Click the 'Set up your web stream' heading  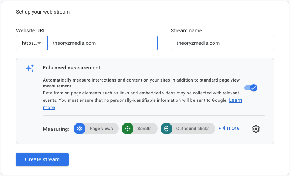[43, 12]
